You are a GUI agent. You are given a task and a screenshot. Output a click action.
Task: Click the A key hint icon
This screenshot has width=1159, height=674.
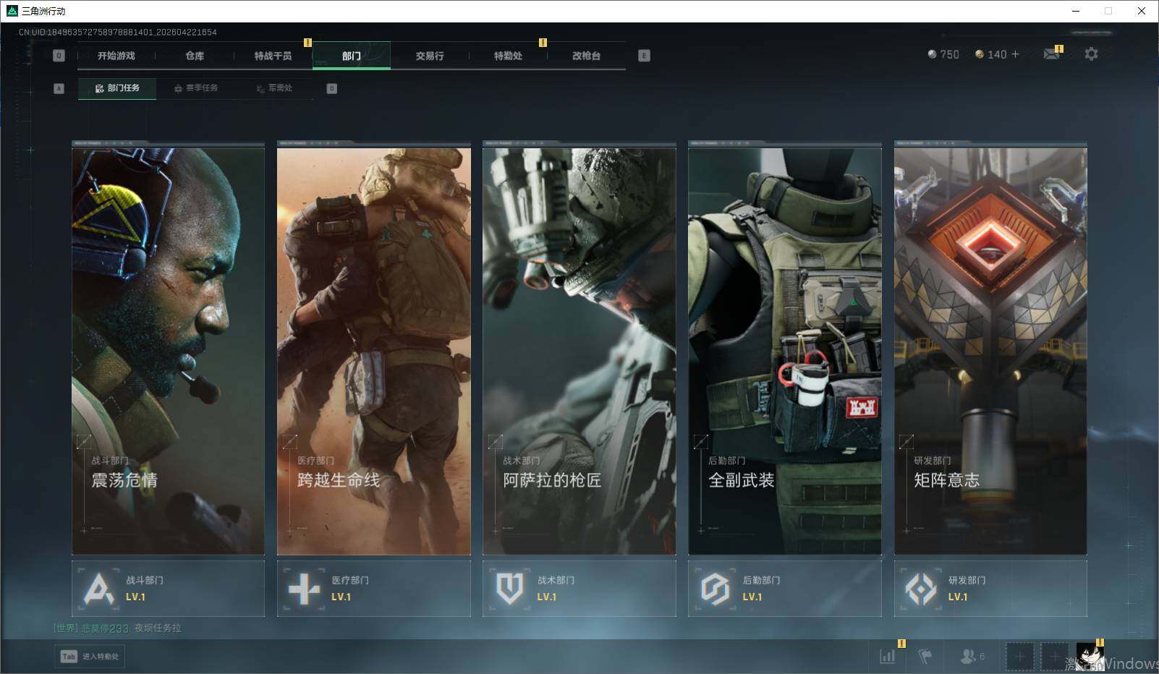[x=59, y=88]
